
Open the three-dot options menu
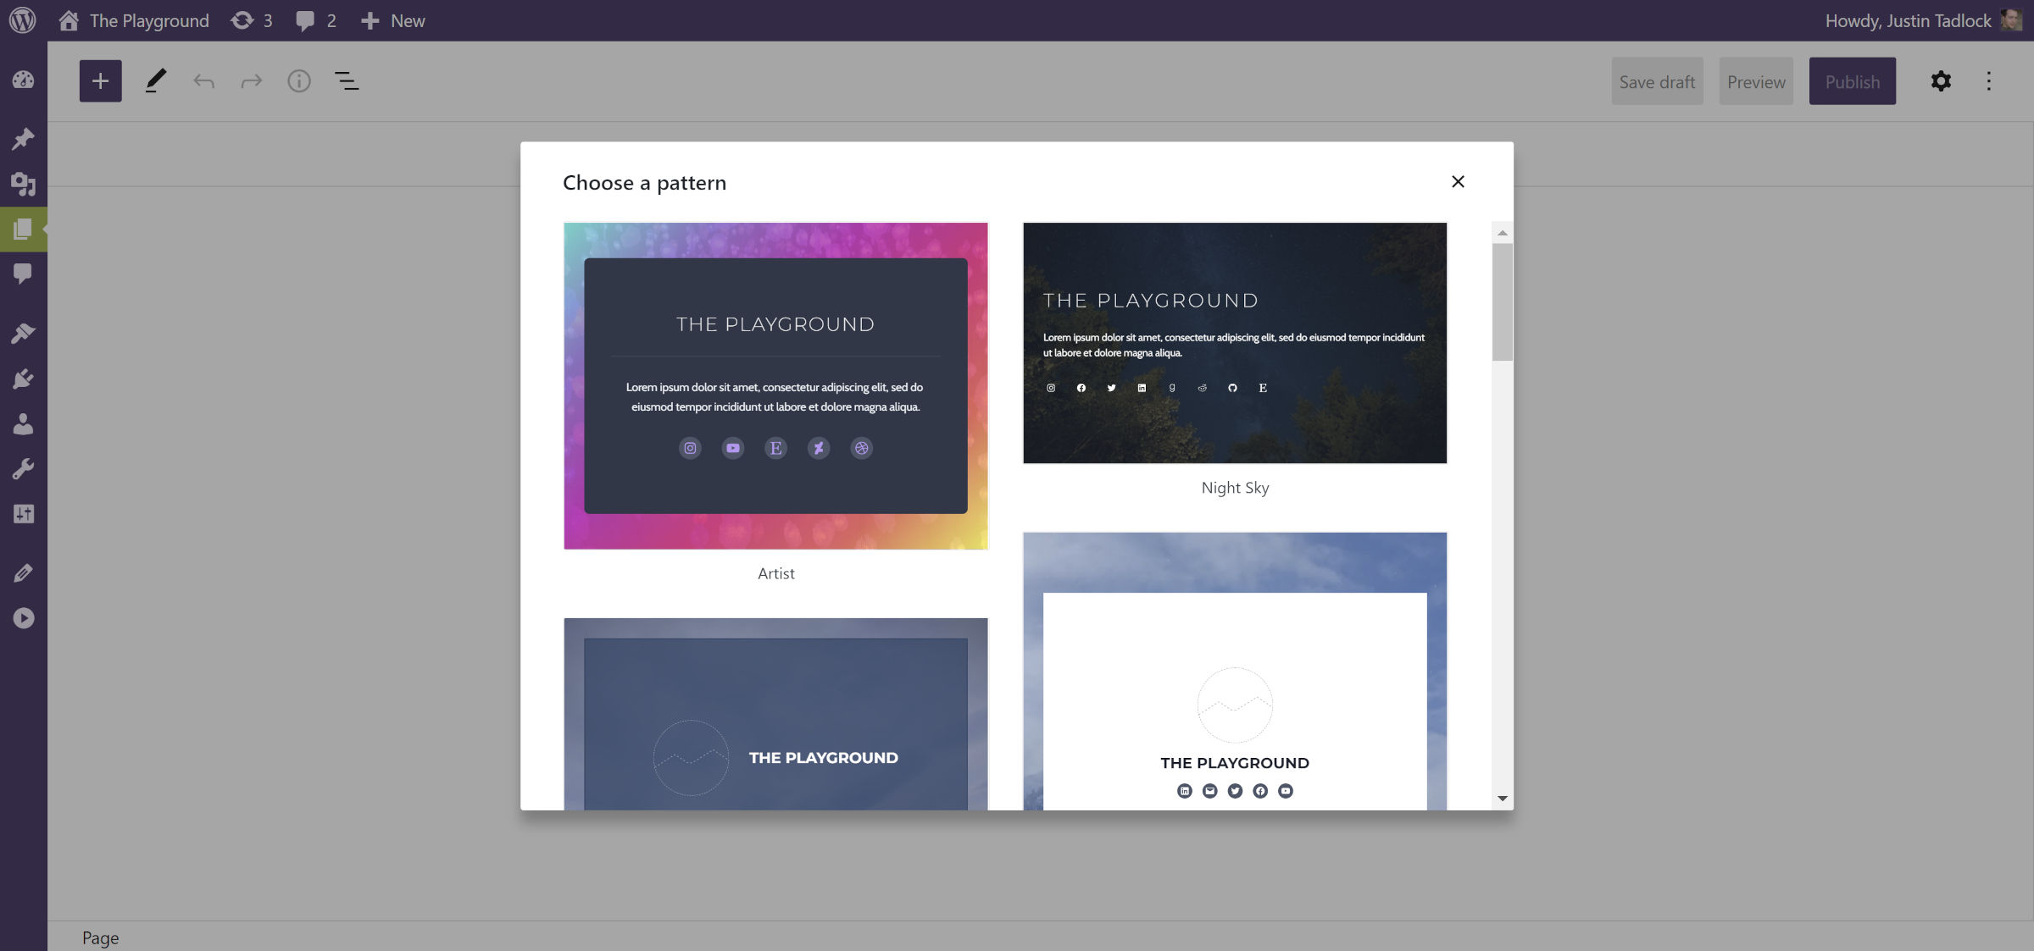[x=1989, y=80]
